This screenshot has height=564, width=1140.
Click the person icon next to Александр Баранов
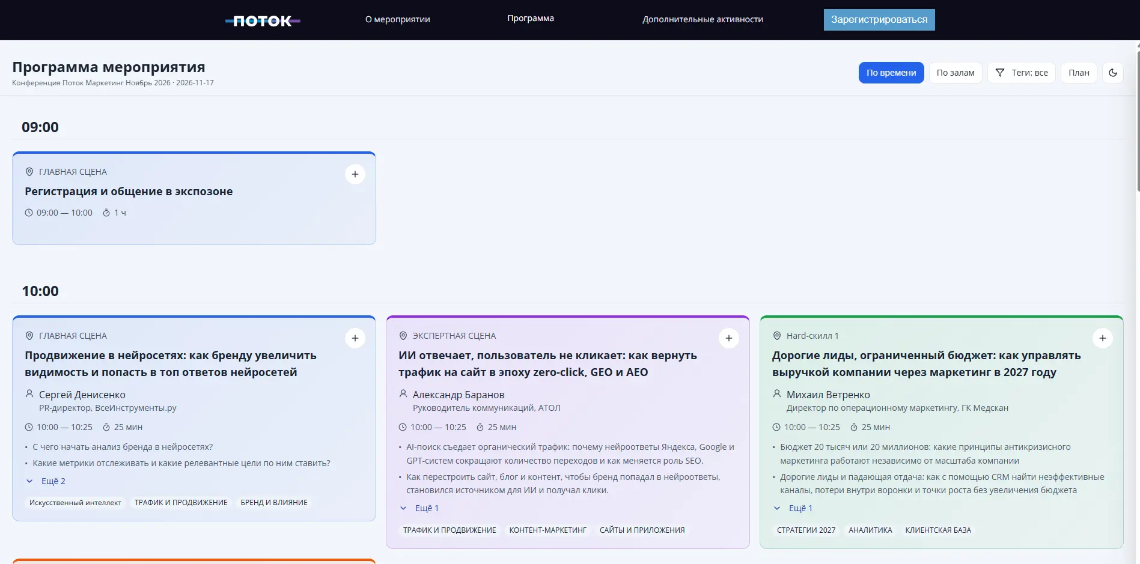tap(403, 394)
